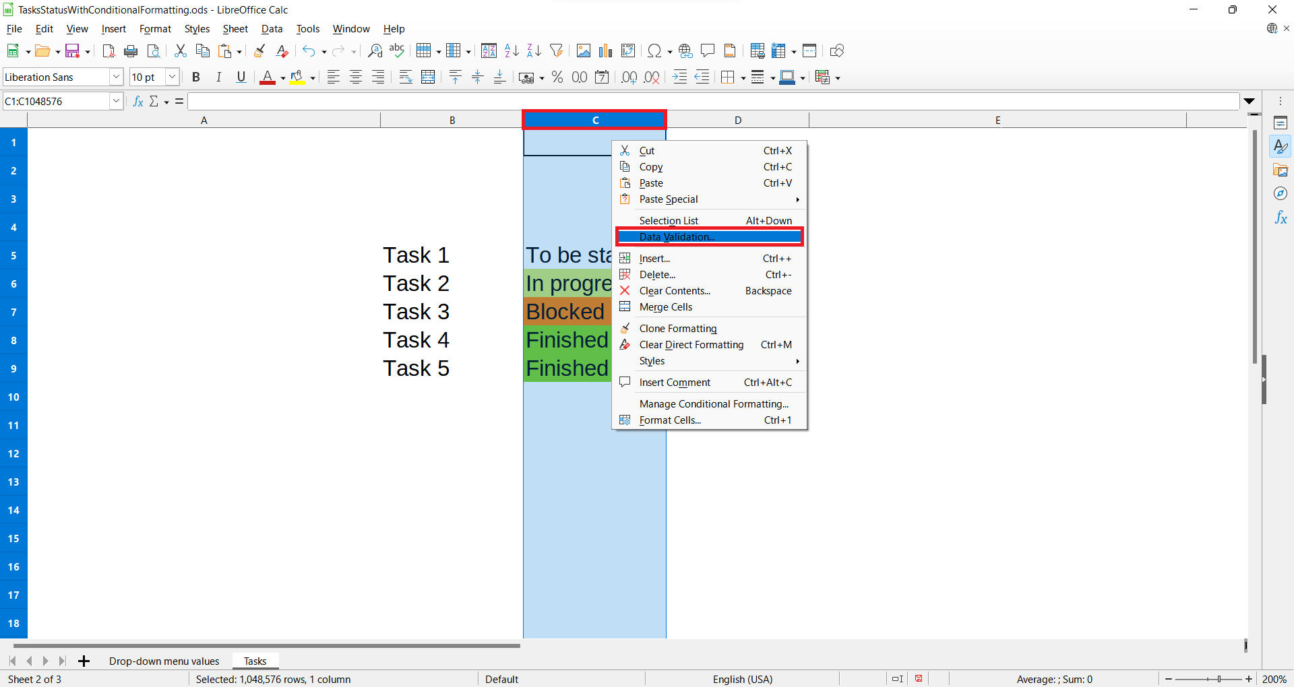
Task: Open the Styles submenu in context menu
Action: tap(710, 361)
